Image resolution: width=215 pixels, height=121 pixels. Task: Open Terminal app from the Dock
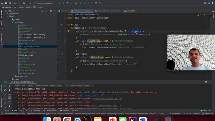pos(88,119)
